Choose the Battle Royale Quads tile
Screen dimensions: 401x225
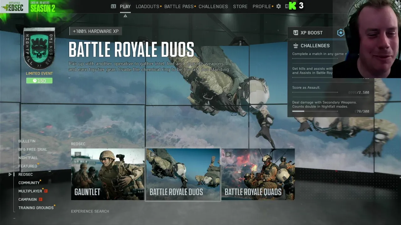[x=258, y=174]
